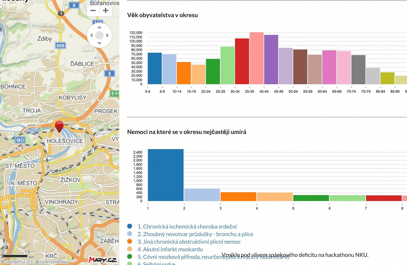The width and height of the screenshot is (407, 265).
Task: Open 'Selhání srdce' link
Action: coord(157,264)
